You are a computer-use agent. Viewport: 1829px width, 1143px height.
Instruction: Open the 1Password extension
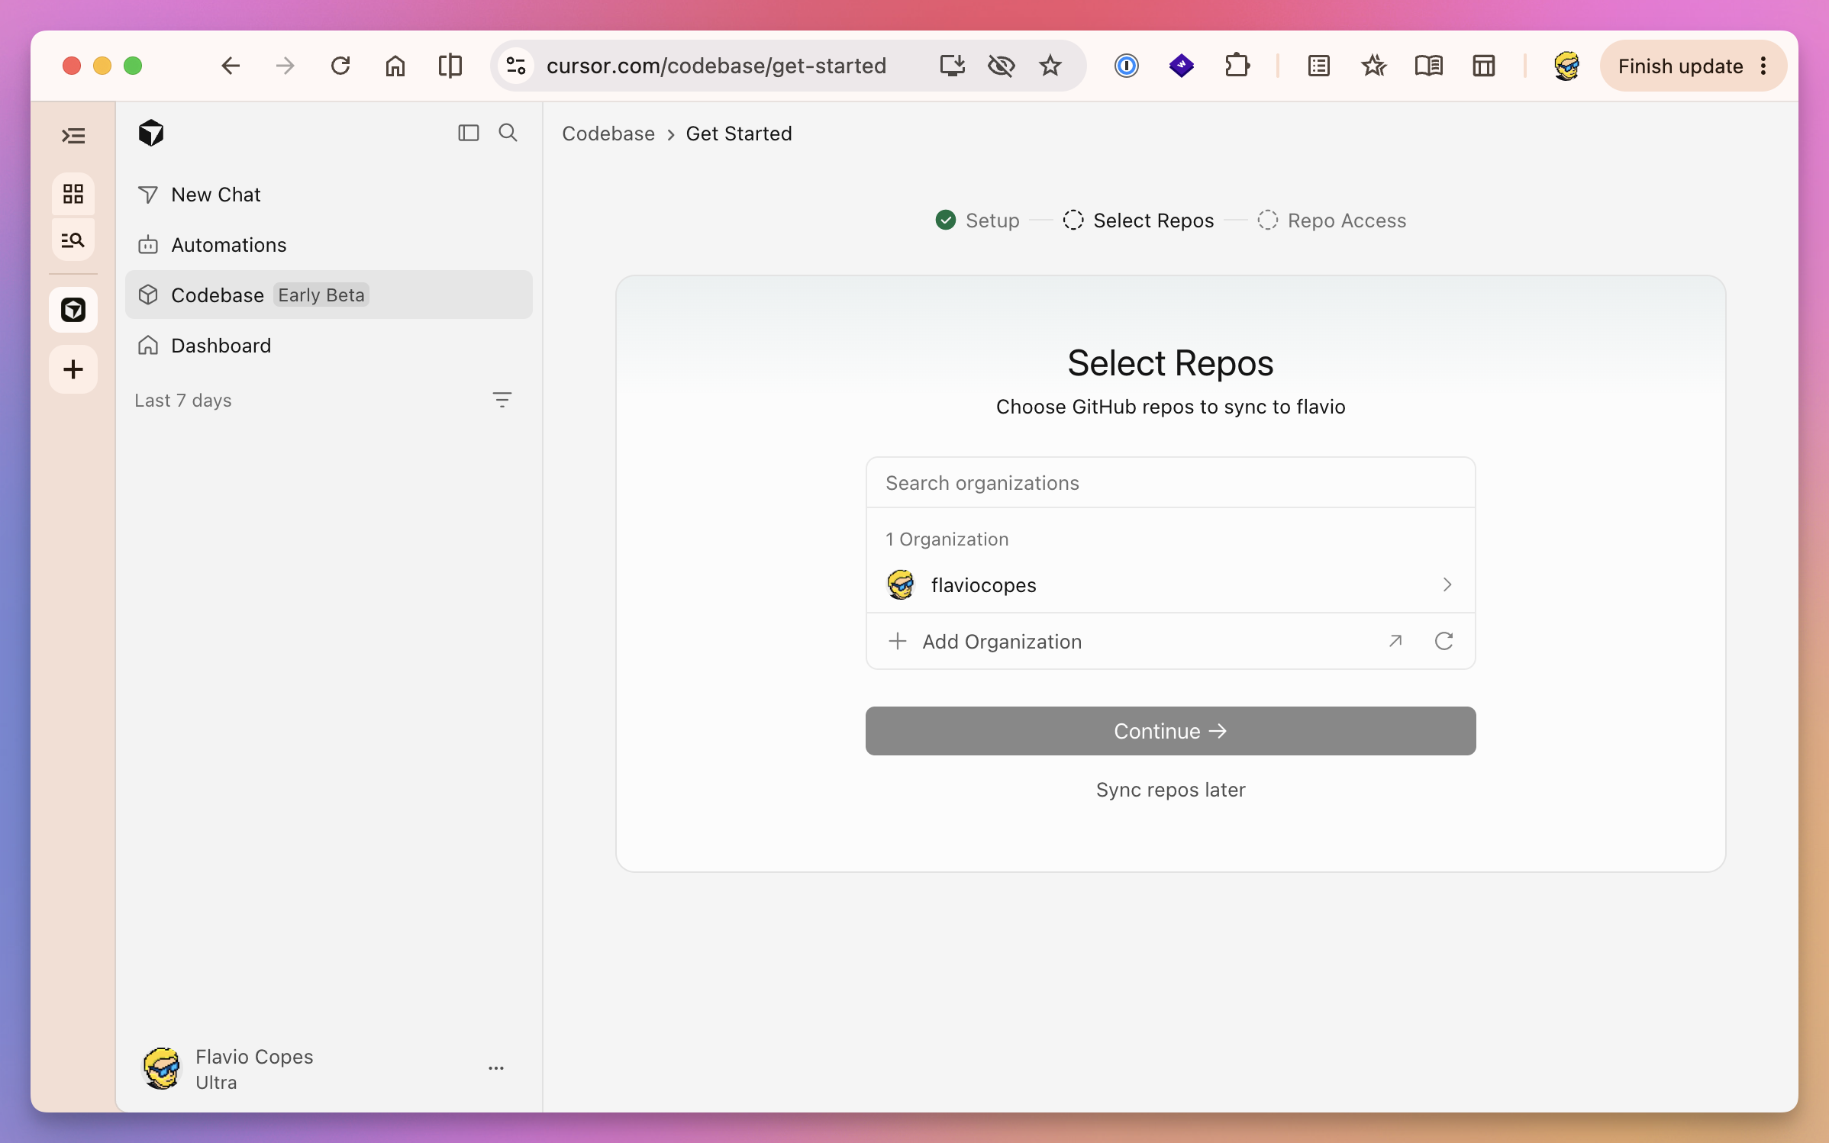pyautogui.click(x=1127, y=66)
